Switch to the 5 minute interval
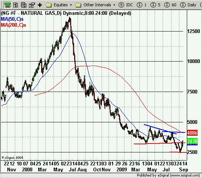 (x=155, y=5)
